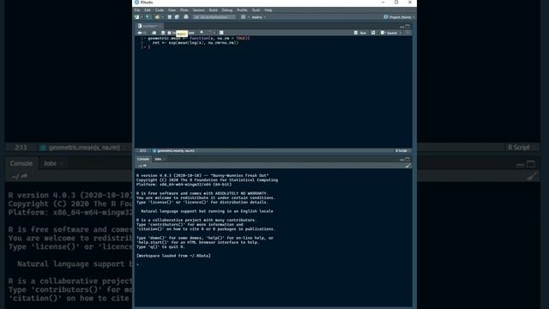Screen dimensions: 549x309
Task: Click the R version 4.0.3 console line
Action: (x=202, y=175)
